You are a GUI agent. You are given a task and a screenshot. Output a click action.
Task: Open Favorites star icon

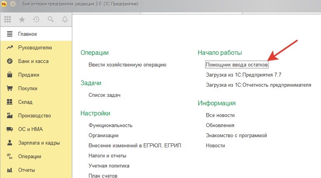click(22, 19)
